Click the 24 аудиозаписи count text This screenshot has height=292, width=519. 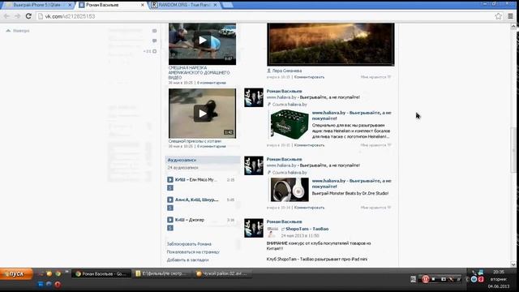183,168
